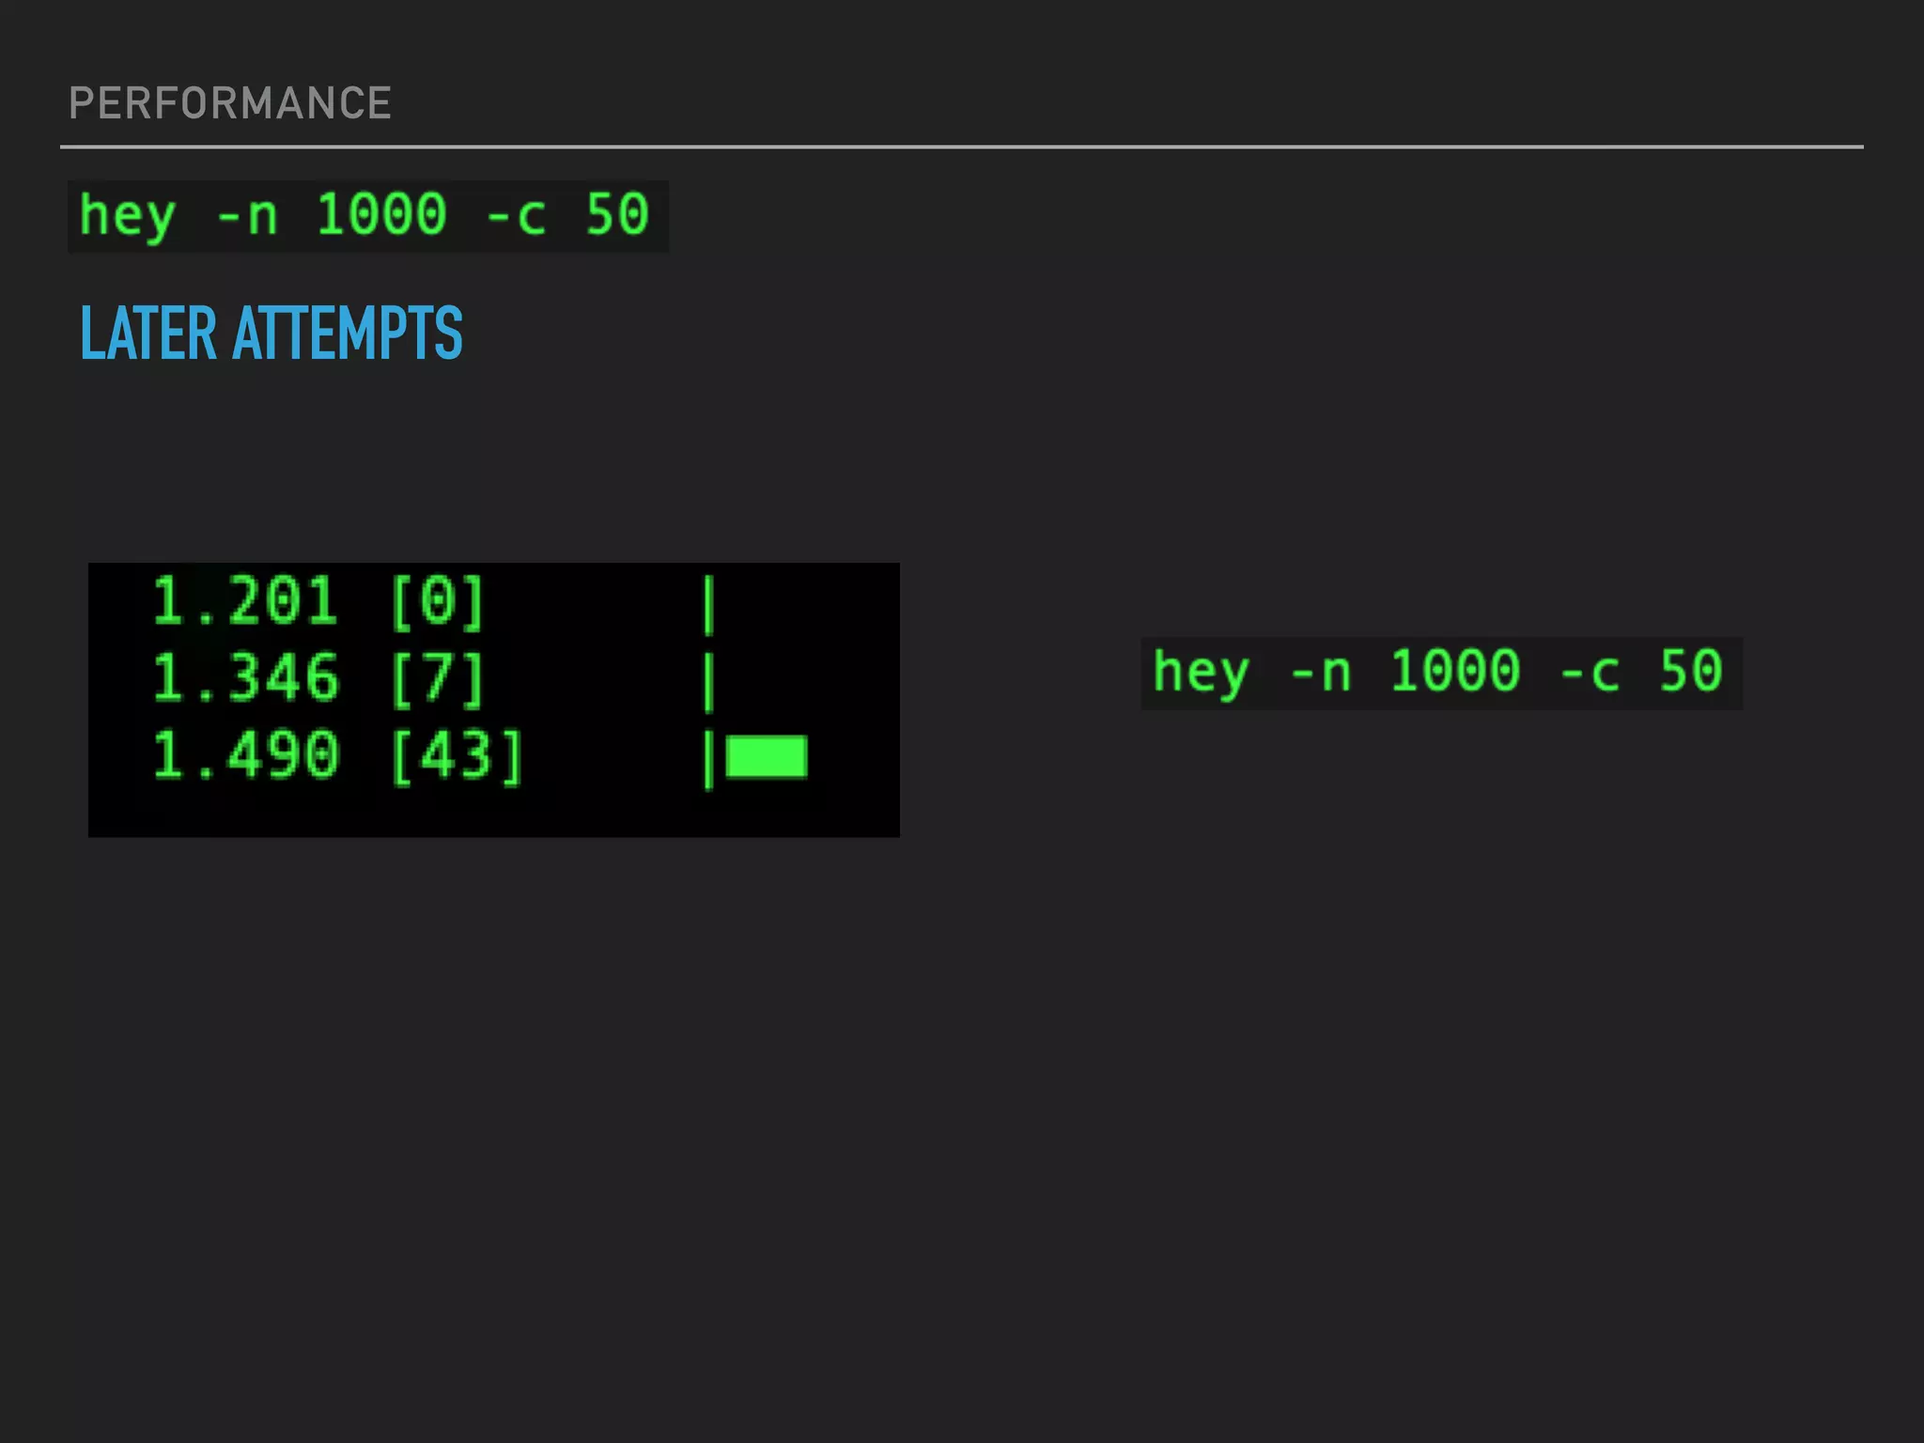
Task: Click the 1.490 latency value
Action: 244,755
